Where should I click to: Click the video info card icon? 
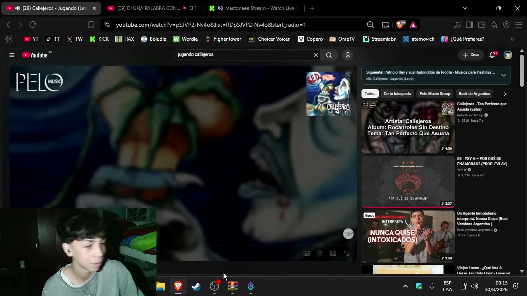348,74
